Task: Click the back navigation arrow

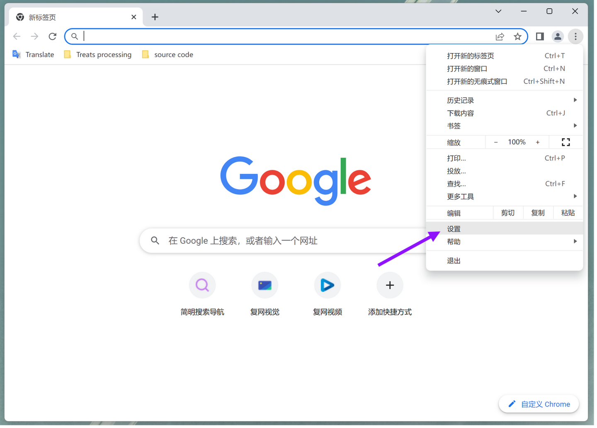Action: (x=17, y=36)
